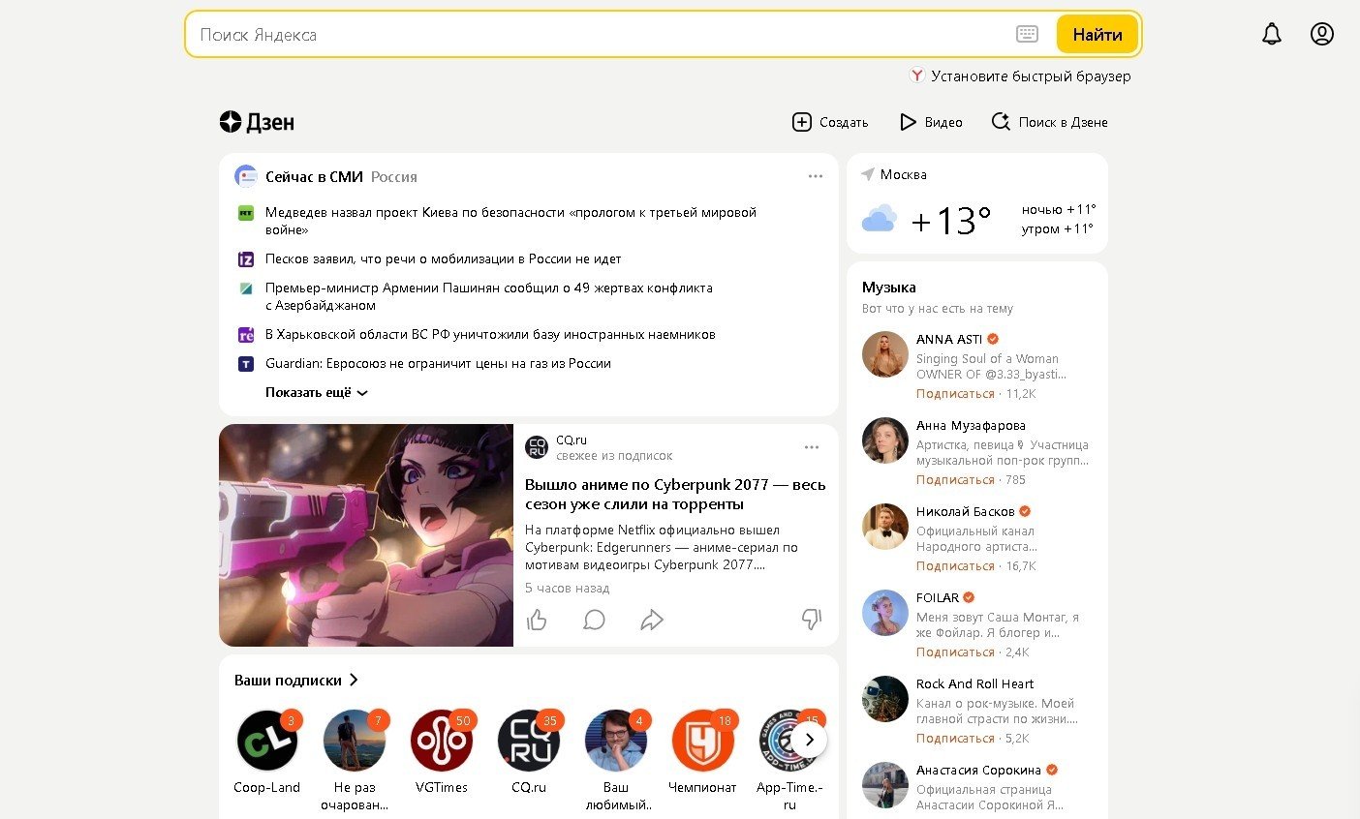Image resolution: width=1360 pixels, height=819 pixels.
Task: Open the Чемпионат subscription avatar
Action: point(703,741)
